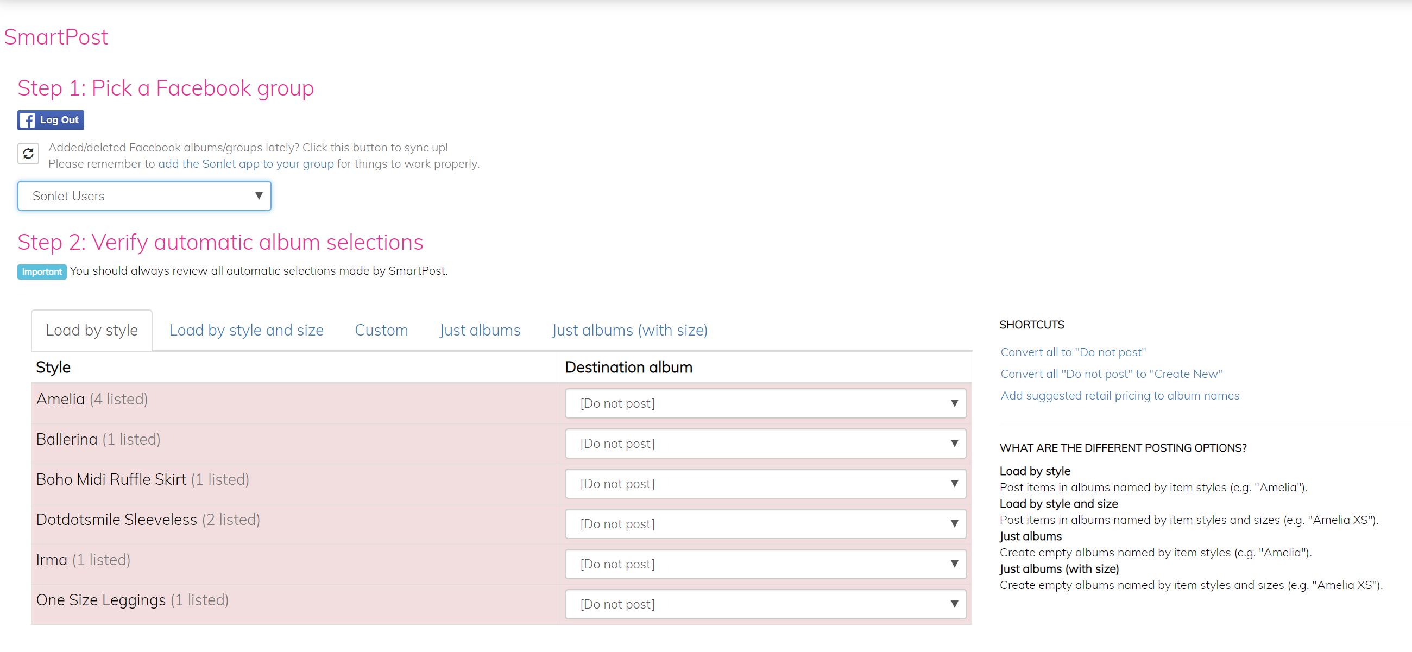Select the Just albums tab
This screenshot has width=1412, height=652.
(x=480, y=331)
